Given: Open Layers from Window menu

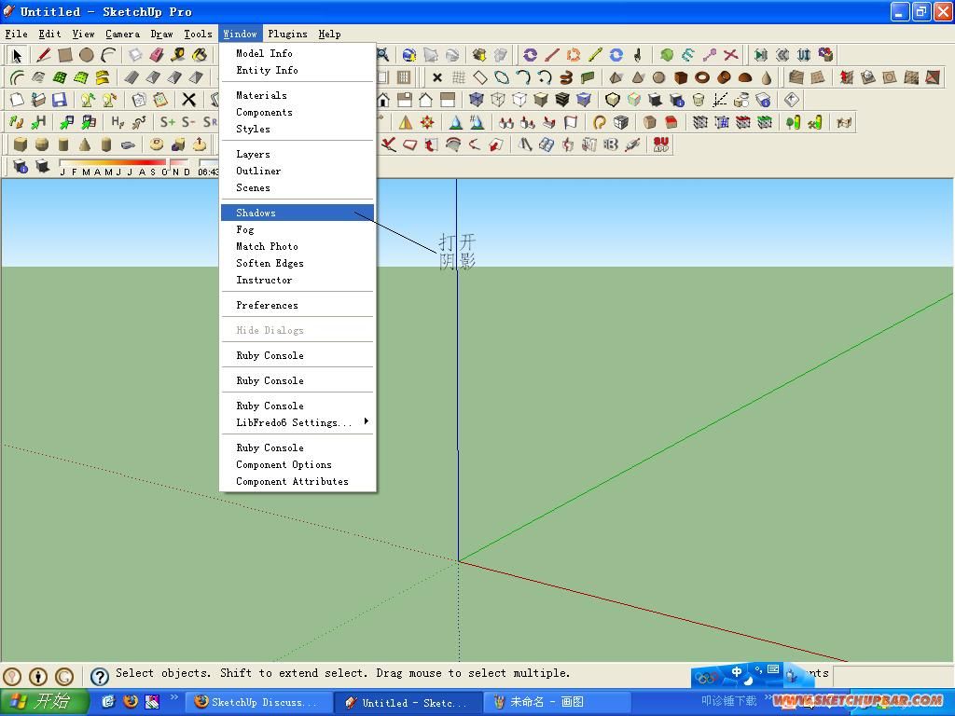Looking at the screenshot, I should 298,154.
